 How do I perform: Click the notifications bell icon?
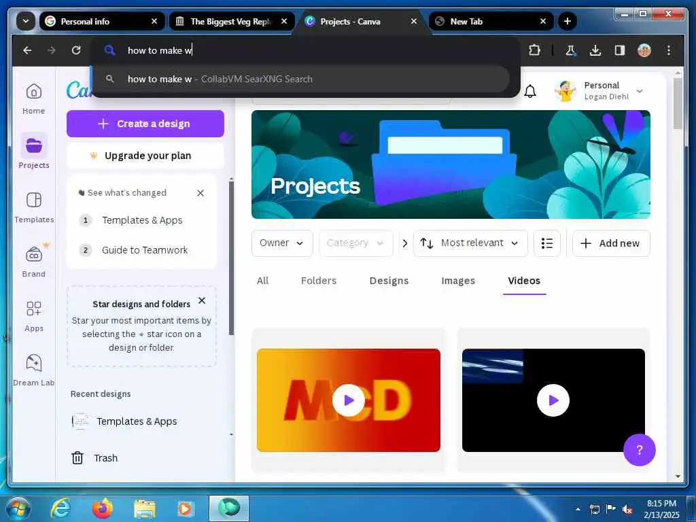[530, 92]
